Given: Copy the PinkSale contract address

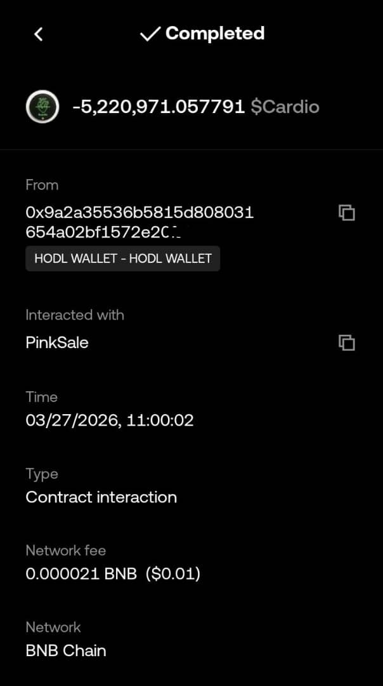Looking at the screenshot, I should click(x=346, y=343).
